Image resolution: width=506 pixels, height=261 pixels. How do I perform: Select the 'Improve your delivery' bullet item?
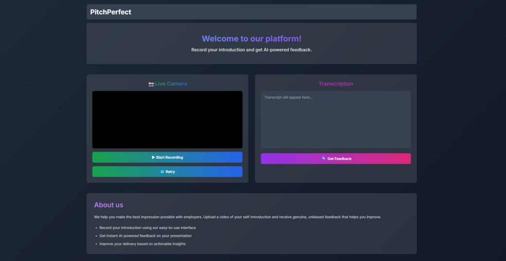point(142,244)
